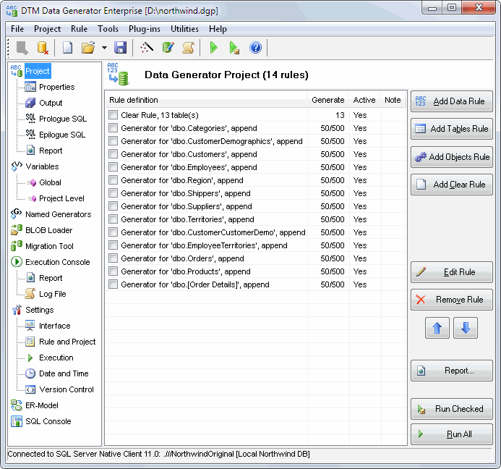
Task: Click the Run All button
Action: [x=452, y=434]
